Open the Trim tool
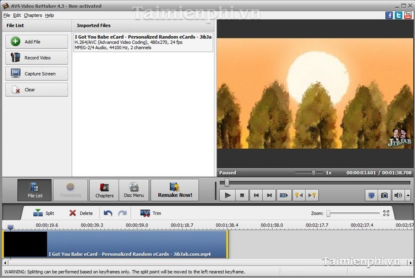This screenshot has height=278, width=415. tap(151, 213)
